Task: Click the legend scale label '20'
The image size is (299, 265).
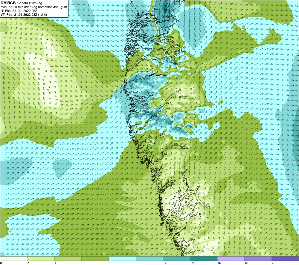Action: (x=274, y=263)
